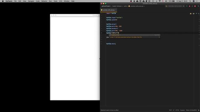Open the Python interpreter selector in status bar
Viewport: 200px width, 112px height.
pyautogui.click(x=191, y=110)
